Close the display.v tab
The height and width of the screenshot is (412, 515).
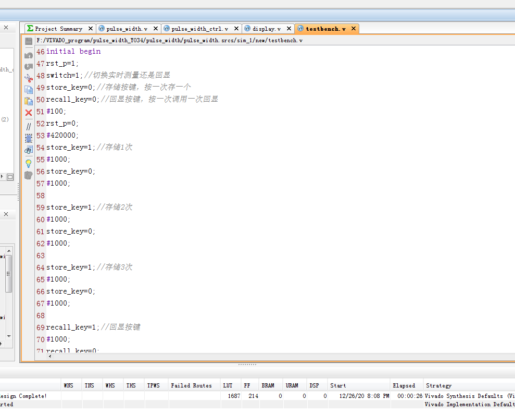point(288,29)
